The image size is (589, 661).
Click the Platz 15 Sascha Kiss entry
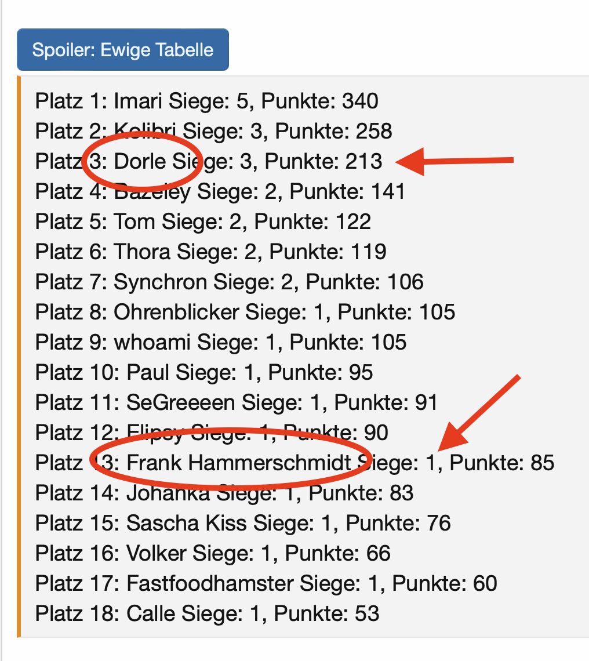pos(242,523)
